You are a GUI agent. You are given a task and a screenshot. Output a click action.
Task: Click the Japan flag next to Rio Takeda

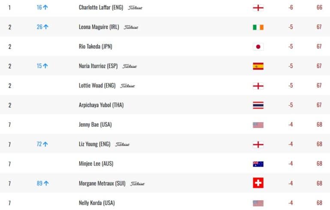point(258,47)
